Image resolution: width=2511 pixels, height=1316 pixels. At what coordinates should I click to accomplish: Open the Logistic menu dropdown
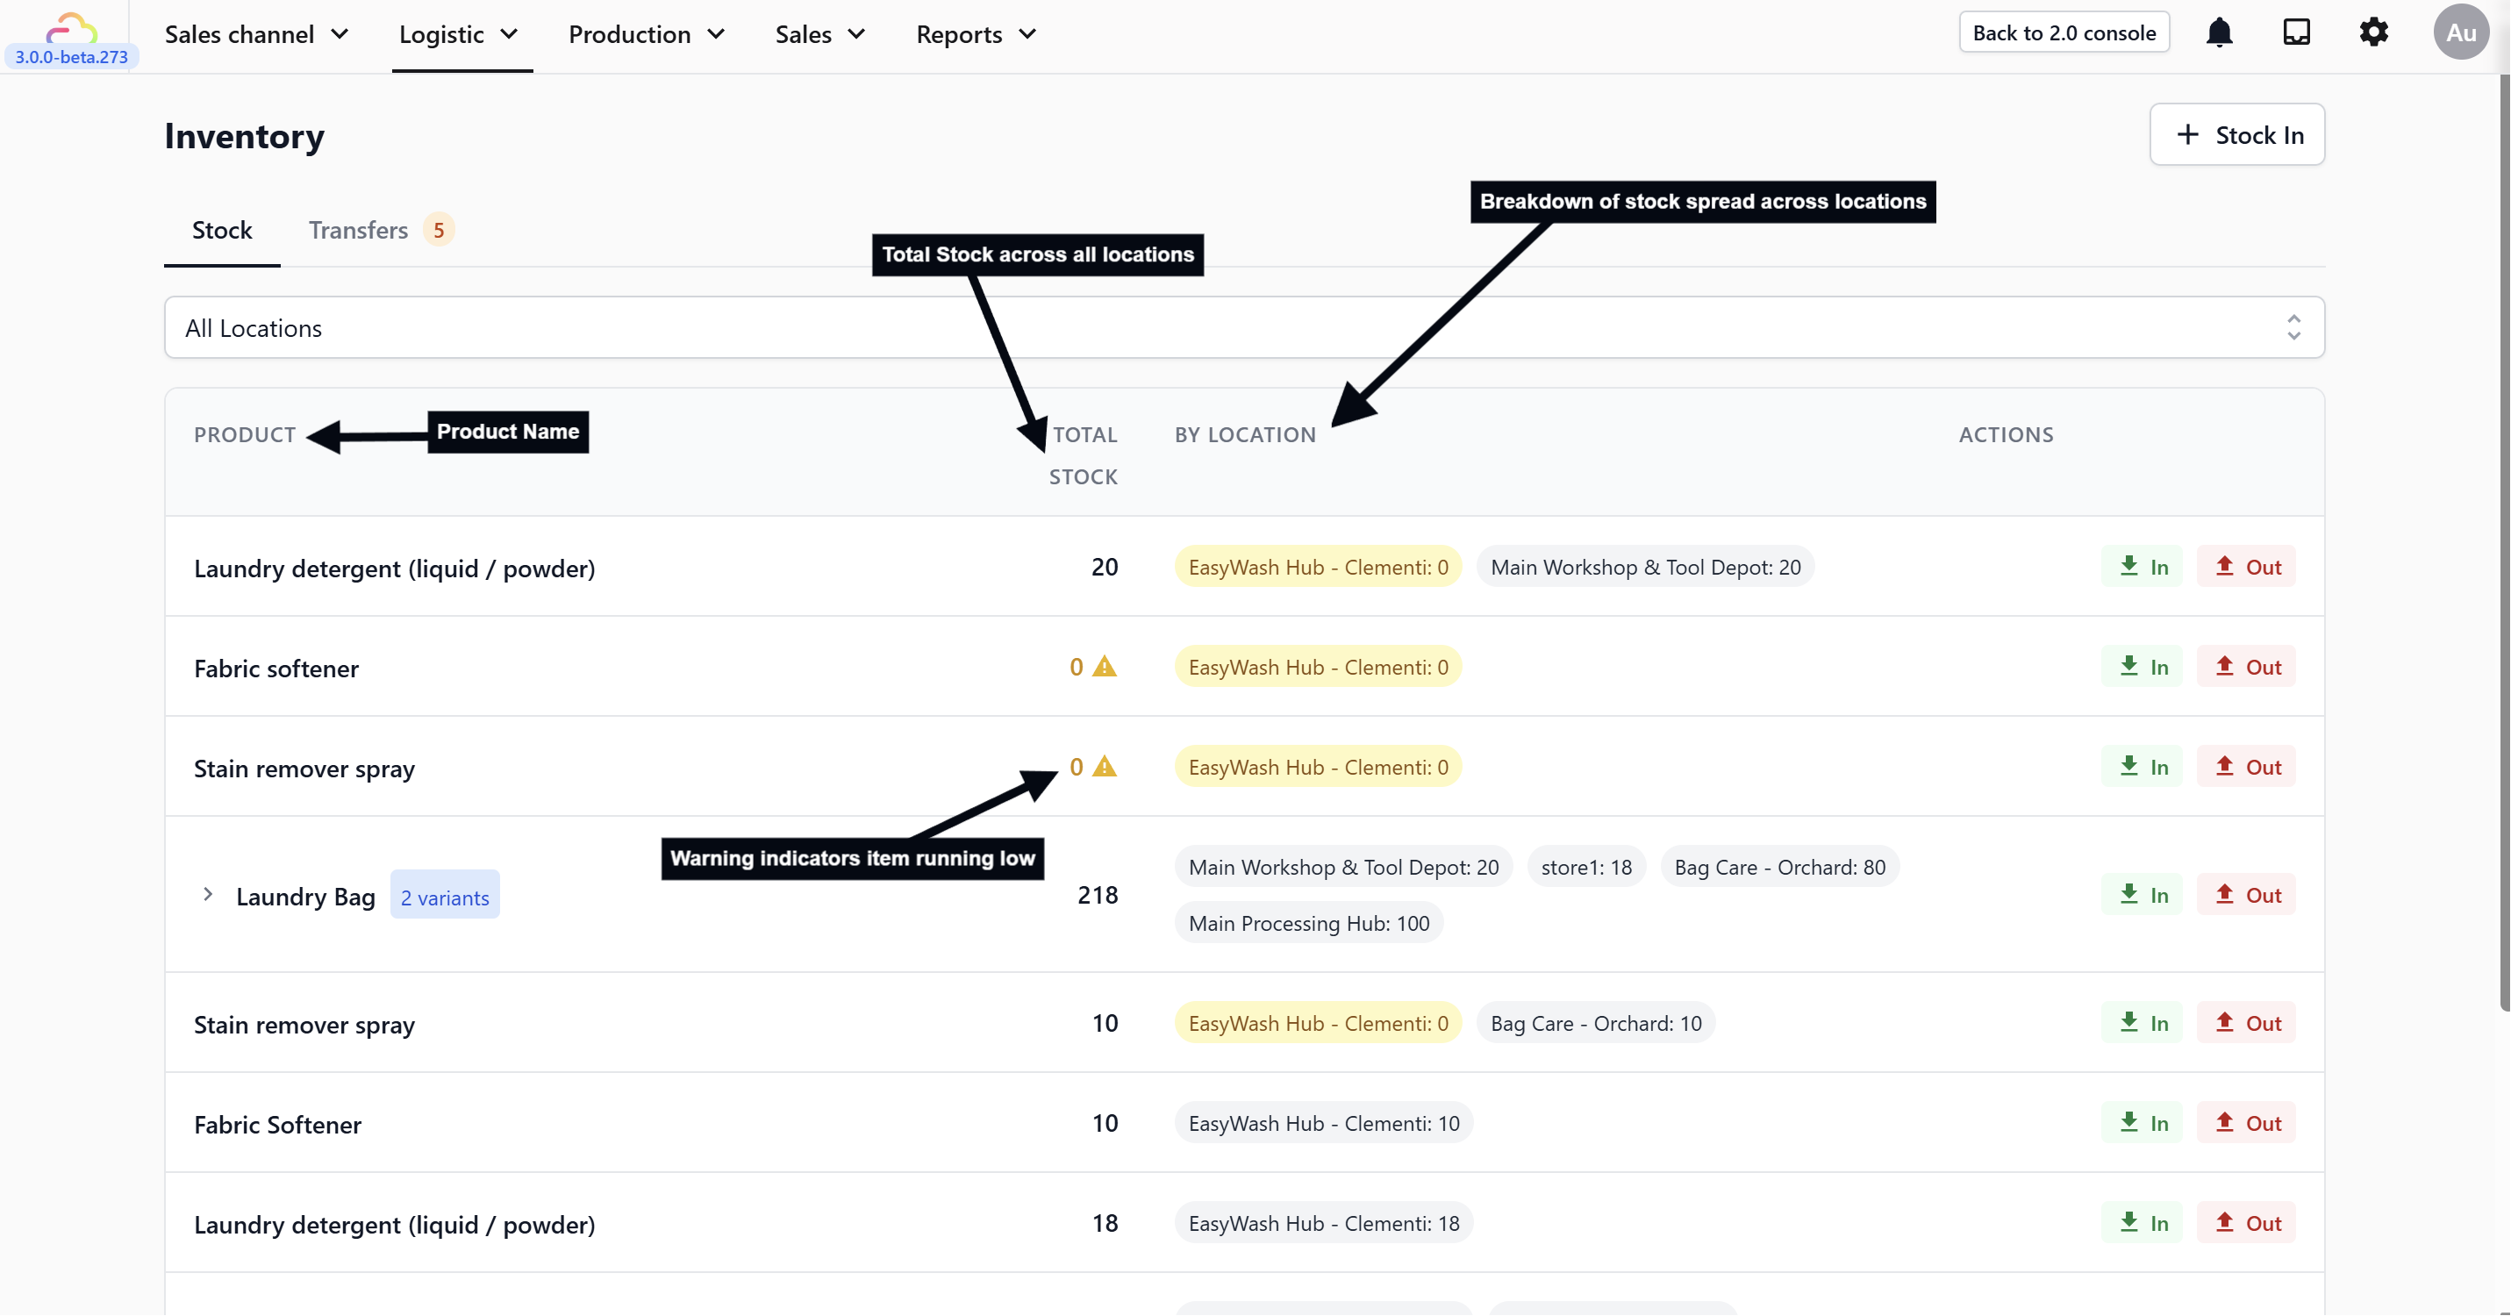(459, 35)
